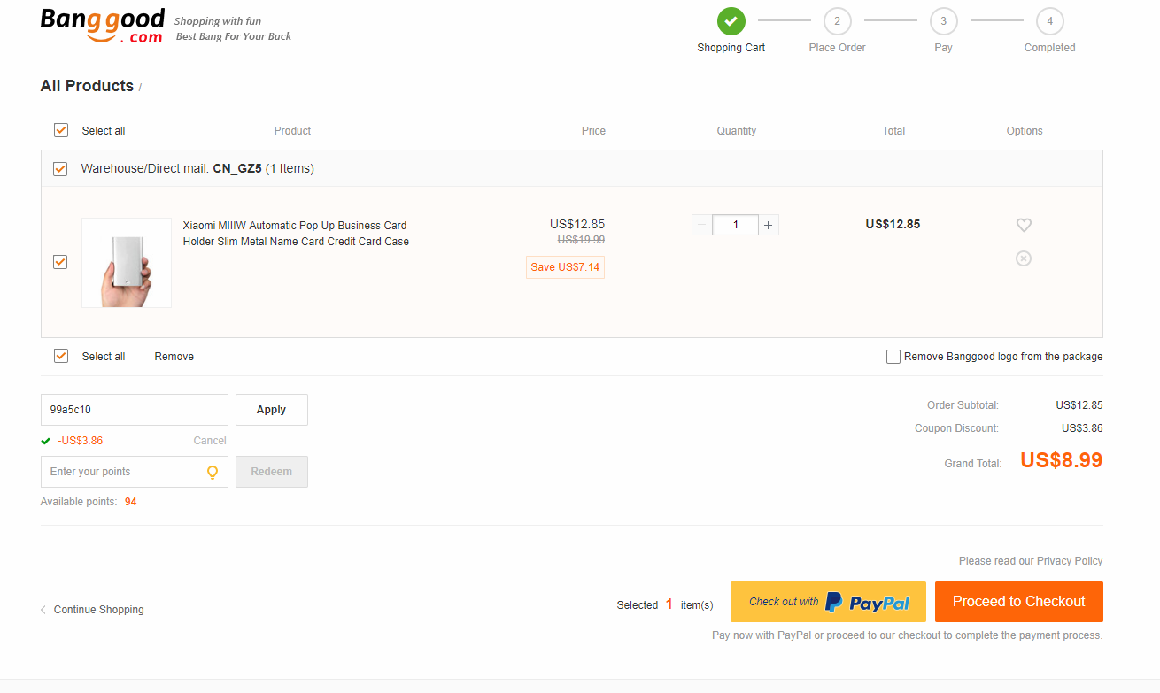Increase quantity with plus button

[x=769, y=225]
